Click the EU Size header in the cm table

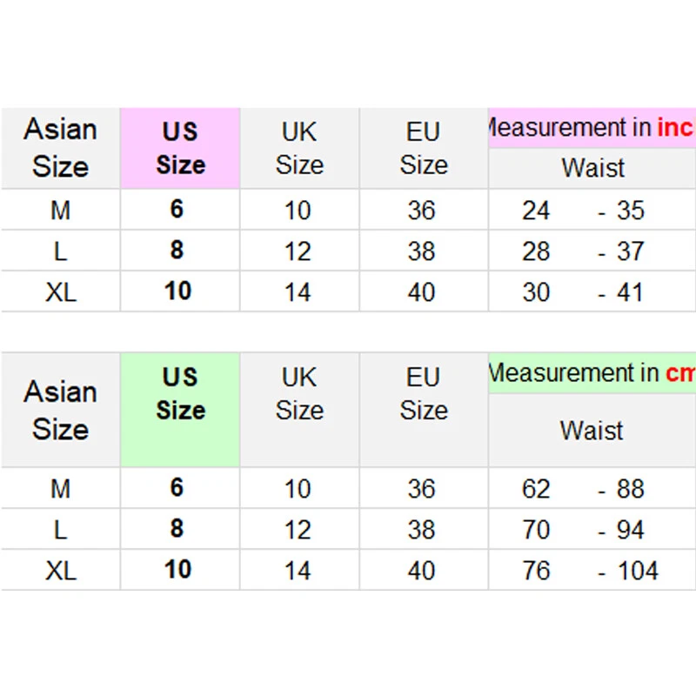pos(423,394)
